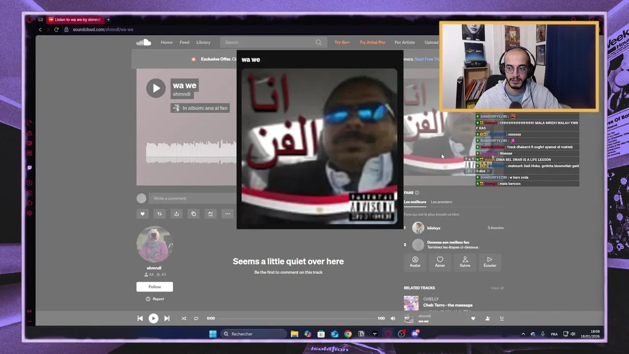Open File Explorer from the taskbar

click(x=294, y=334)
